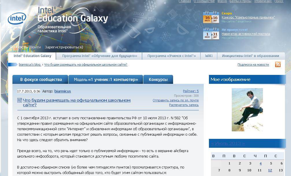Switch to Intel Education Galaxy tab

[x=32, y=56]
